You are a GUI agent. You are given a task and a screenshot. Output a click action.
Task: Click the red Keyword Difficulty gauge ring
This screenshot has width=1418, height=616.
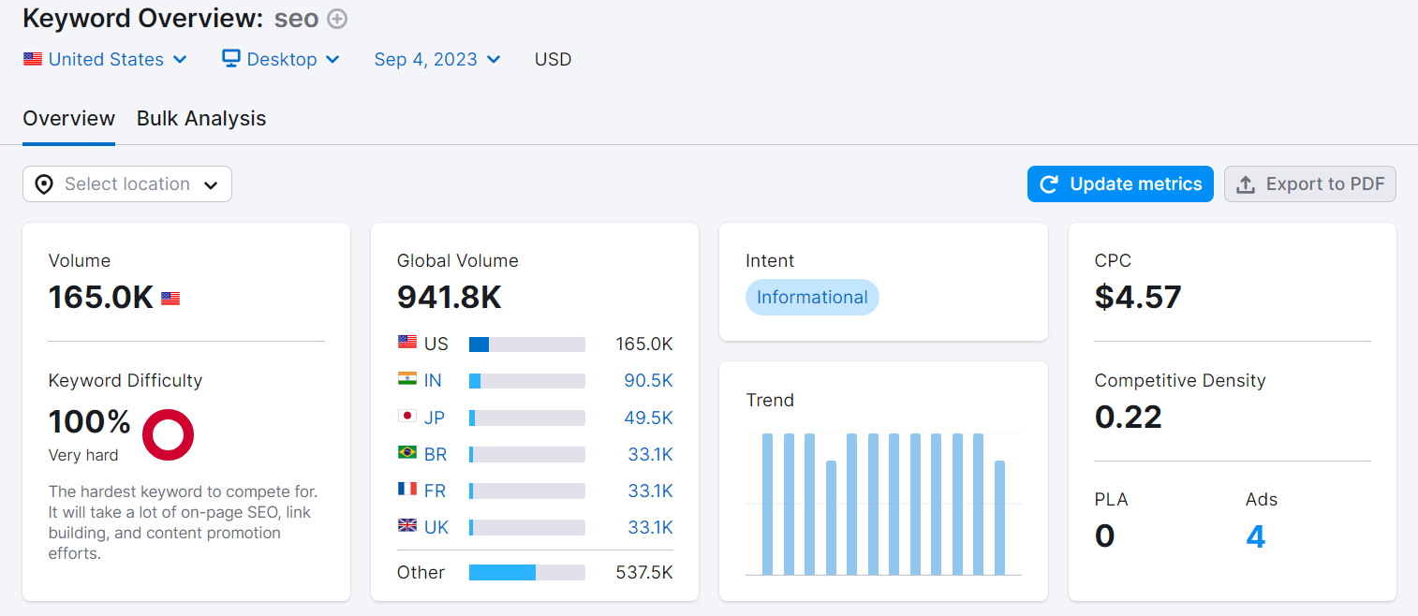click(x=168, y=434)
